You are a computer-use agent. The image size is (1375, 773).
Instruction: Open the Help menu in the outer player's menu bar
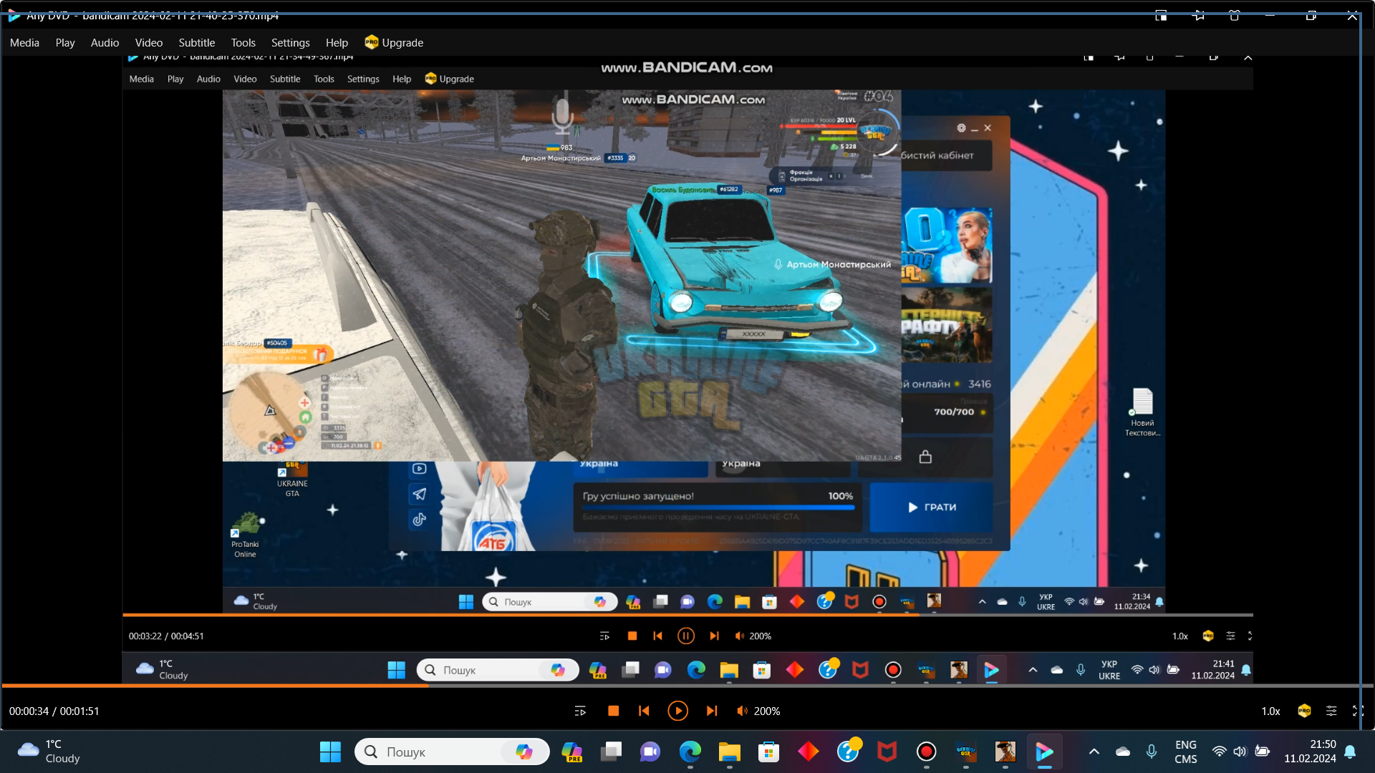337,43
